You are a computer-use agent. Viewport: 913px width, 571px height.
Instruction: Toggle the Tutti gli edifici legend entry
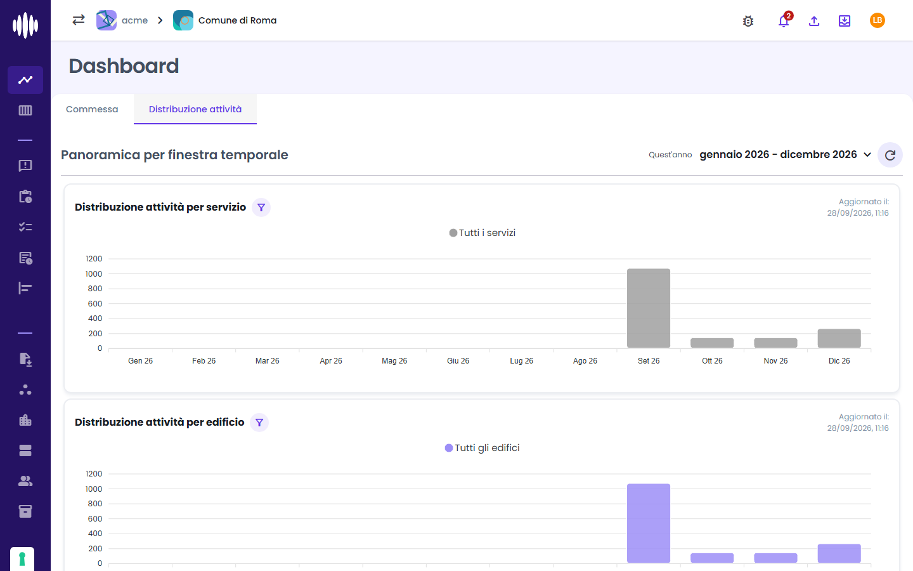(x=482, y=448)
